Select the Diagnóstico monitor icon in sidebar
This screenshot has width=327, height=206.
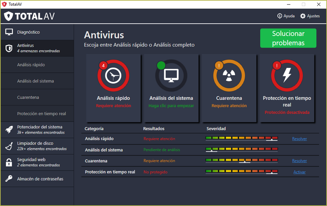(9, 32)
